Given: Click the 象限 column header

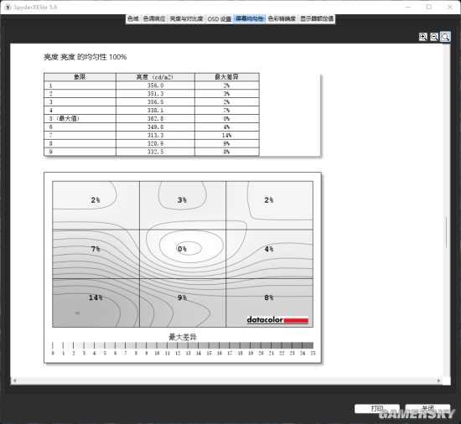Looking at the screenshot, I should (x=80, y=77).
